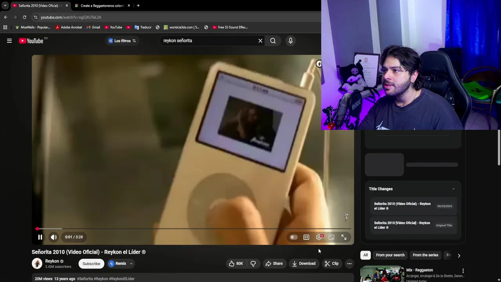Expand the Remix dropdown arrow
This screenshot has width=501, height=282.
pos(131,264)
